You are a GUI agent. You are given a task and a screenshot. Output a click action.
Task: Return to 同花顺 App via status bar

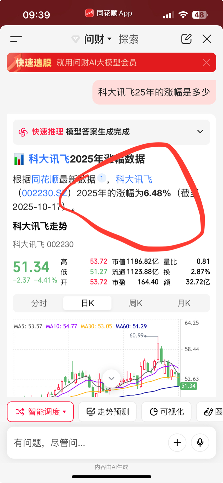109,13
